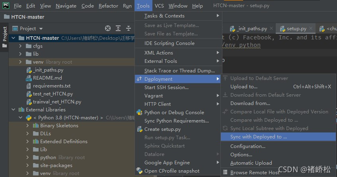Collapse the External Libraries node

(x=14, y=109)
